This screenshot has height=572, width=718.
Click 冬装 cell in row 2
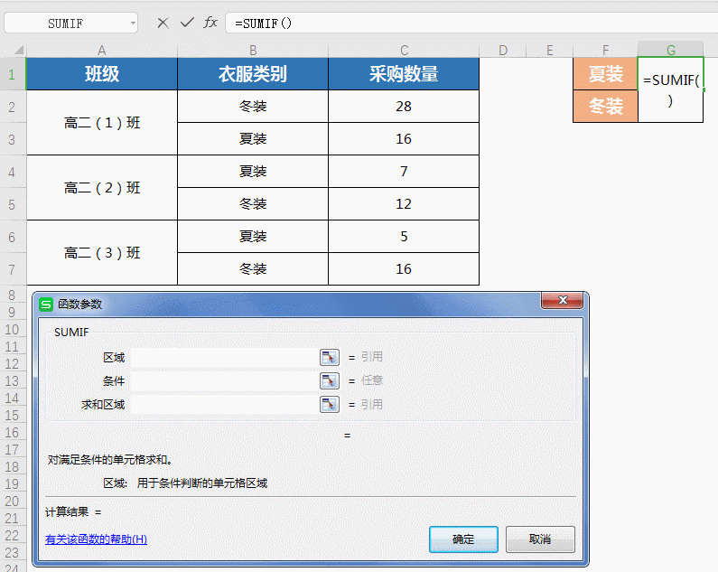point(253,107)
